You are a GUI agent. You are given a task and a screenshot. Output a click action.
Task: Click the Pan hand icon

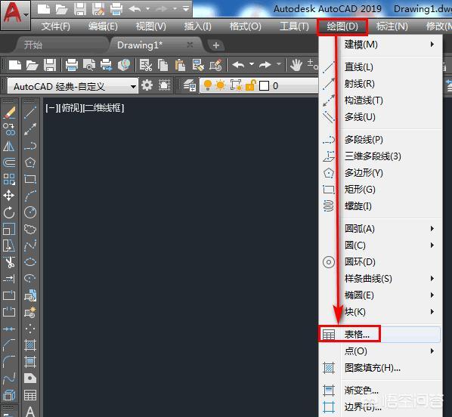click(x=296, y=65)
